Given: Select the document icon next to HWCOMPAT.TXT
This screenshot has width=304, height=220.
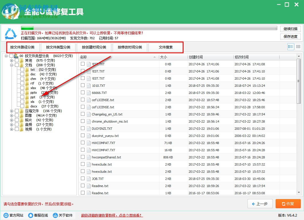Looking at the screenshot, I should pyautogui.click(x=88, y=143).
